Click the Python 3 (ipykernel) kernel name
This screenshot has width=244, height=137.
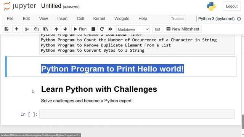(216, 19)
